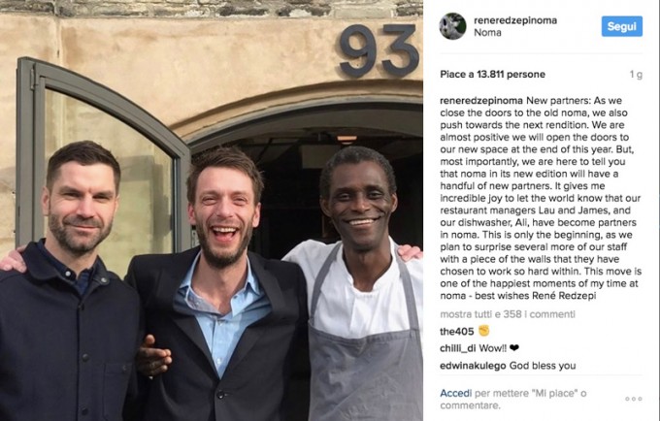This screenshot has height=421, width=660.
Task: Open edwinakulego commenter profile
Action: 473,366
